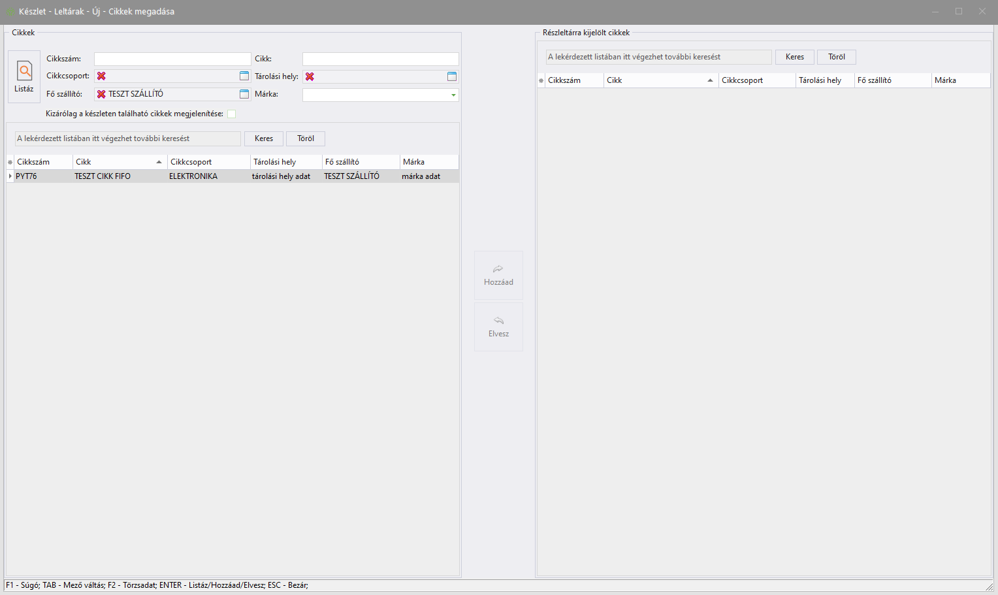Click the Listáz magnifier icon

pyautogui.click(x=24, y=71)
